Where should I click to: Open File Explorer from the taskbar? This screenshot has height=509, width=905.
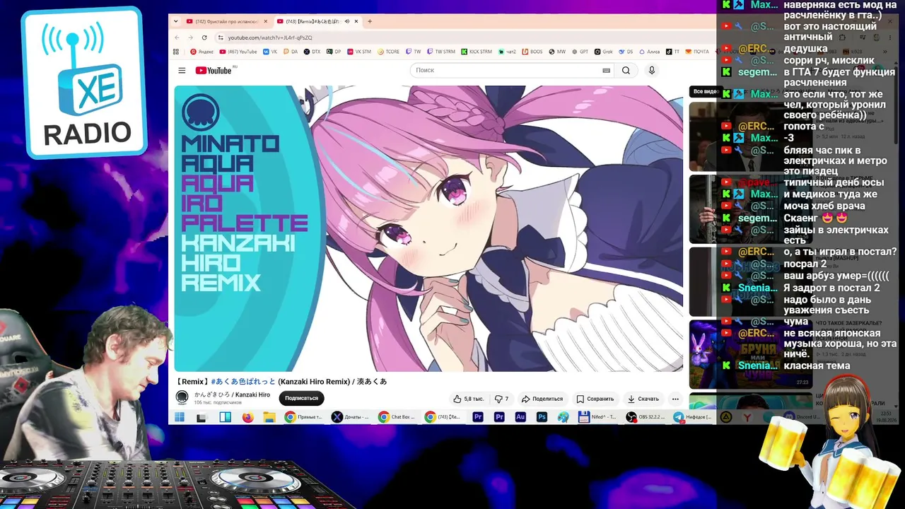coord(269,417)
